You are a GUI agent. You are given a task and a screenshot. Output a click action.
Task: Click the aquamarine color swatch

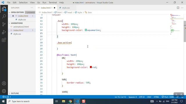click(86, 30)
